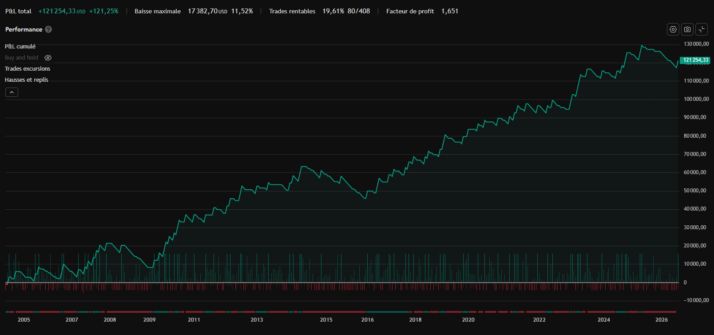Click the '17 382,70 USD' drawdown value
The width and height of the screenshot is (714, 335).
coord(207,11)
